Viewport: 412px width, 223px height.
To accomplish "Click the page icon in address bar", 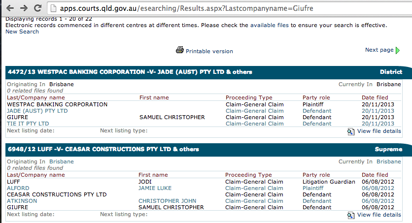I will pyautogui.click(x=53, y=8).
